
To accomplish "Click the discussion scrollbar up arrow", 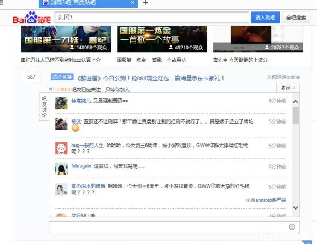I will point(296,102).
